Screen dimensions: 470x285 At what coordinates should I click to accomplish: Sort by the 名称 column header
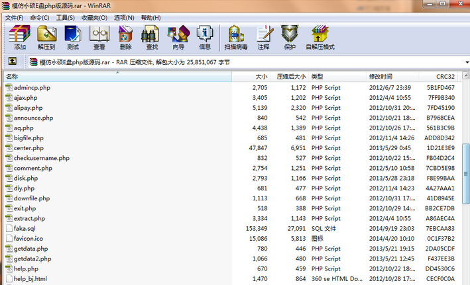tap(117, 77)
